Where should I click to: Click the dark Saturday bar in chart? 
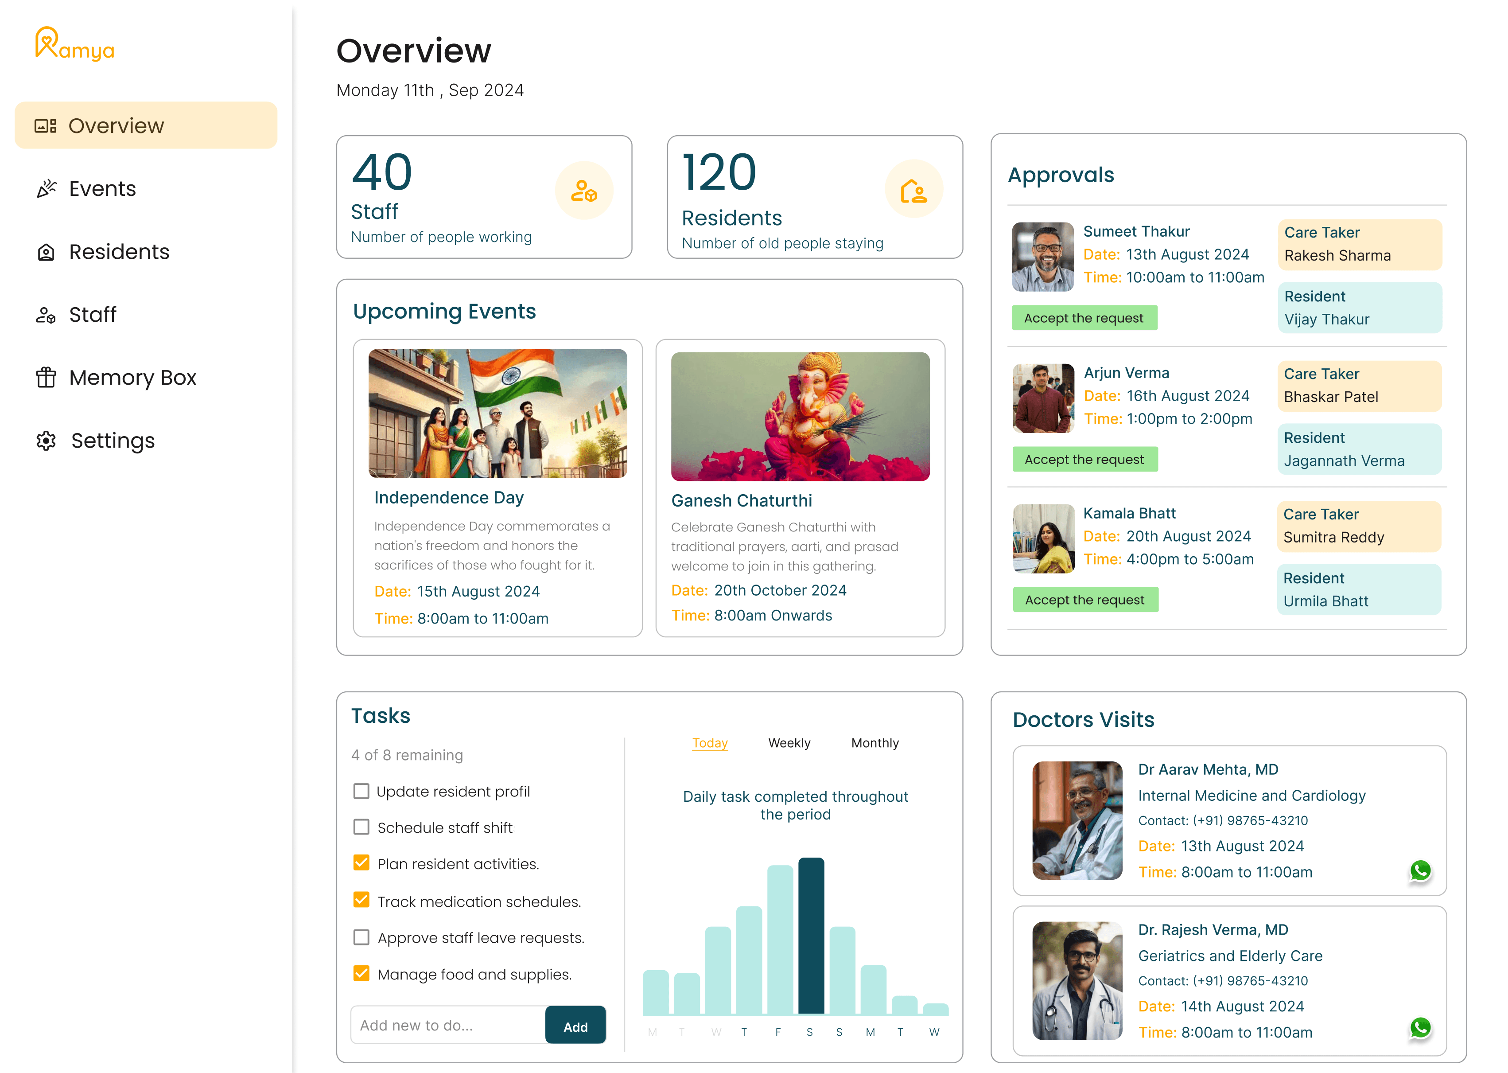click(x=811, y=935)
